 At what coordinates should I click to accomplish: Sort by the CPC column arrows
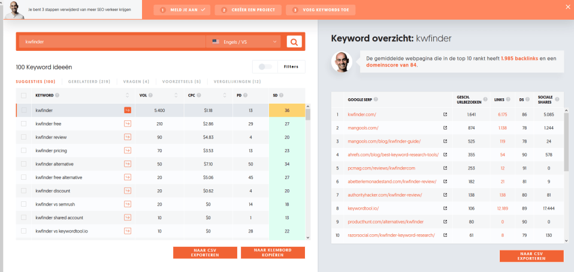[225, 95]
